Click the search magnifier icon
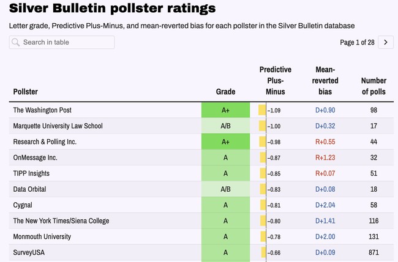 (16, 42)
